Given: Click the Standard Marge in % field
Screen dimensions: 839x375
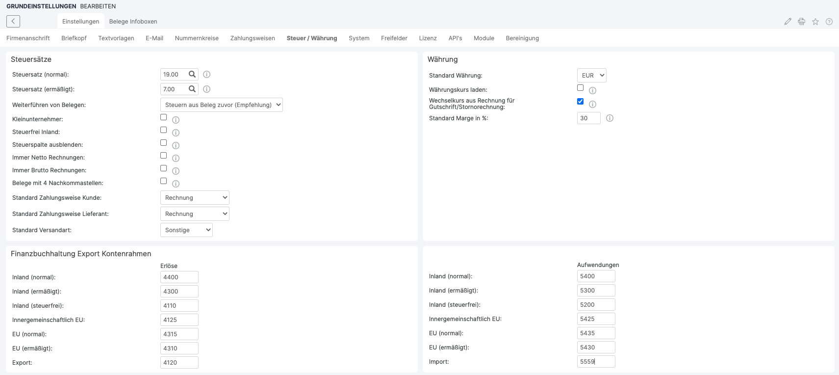Looking at the screenshot, I should pos(588,118).
